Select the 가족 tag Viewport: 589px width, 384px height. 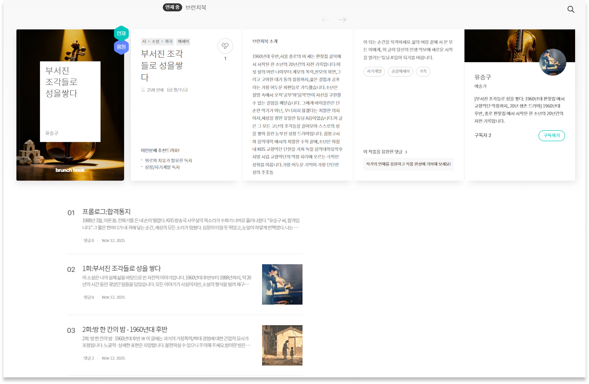423,71
